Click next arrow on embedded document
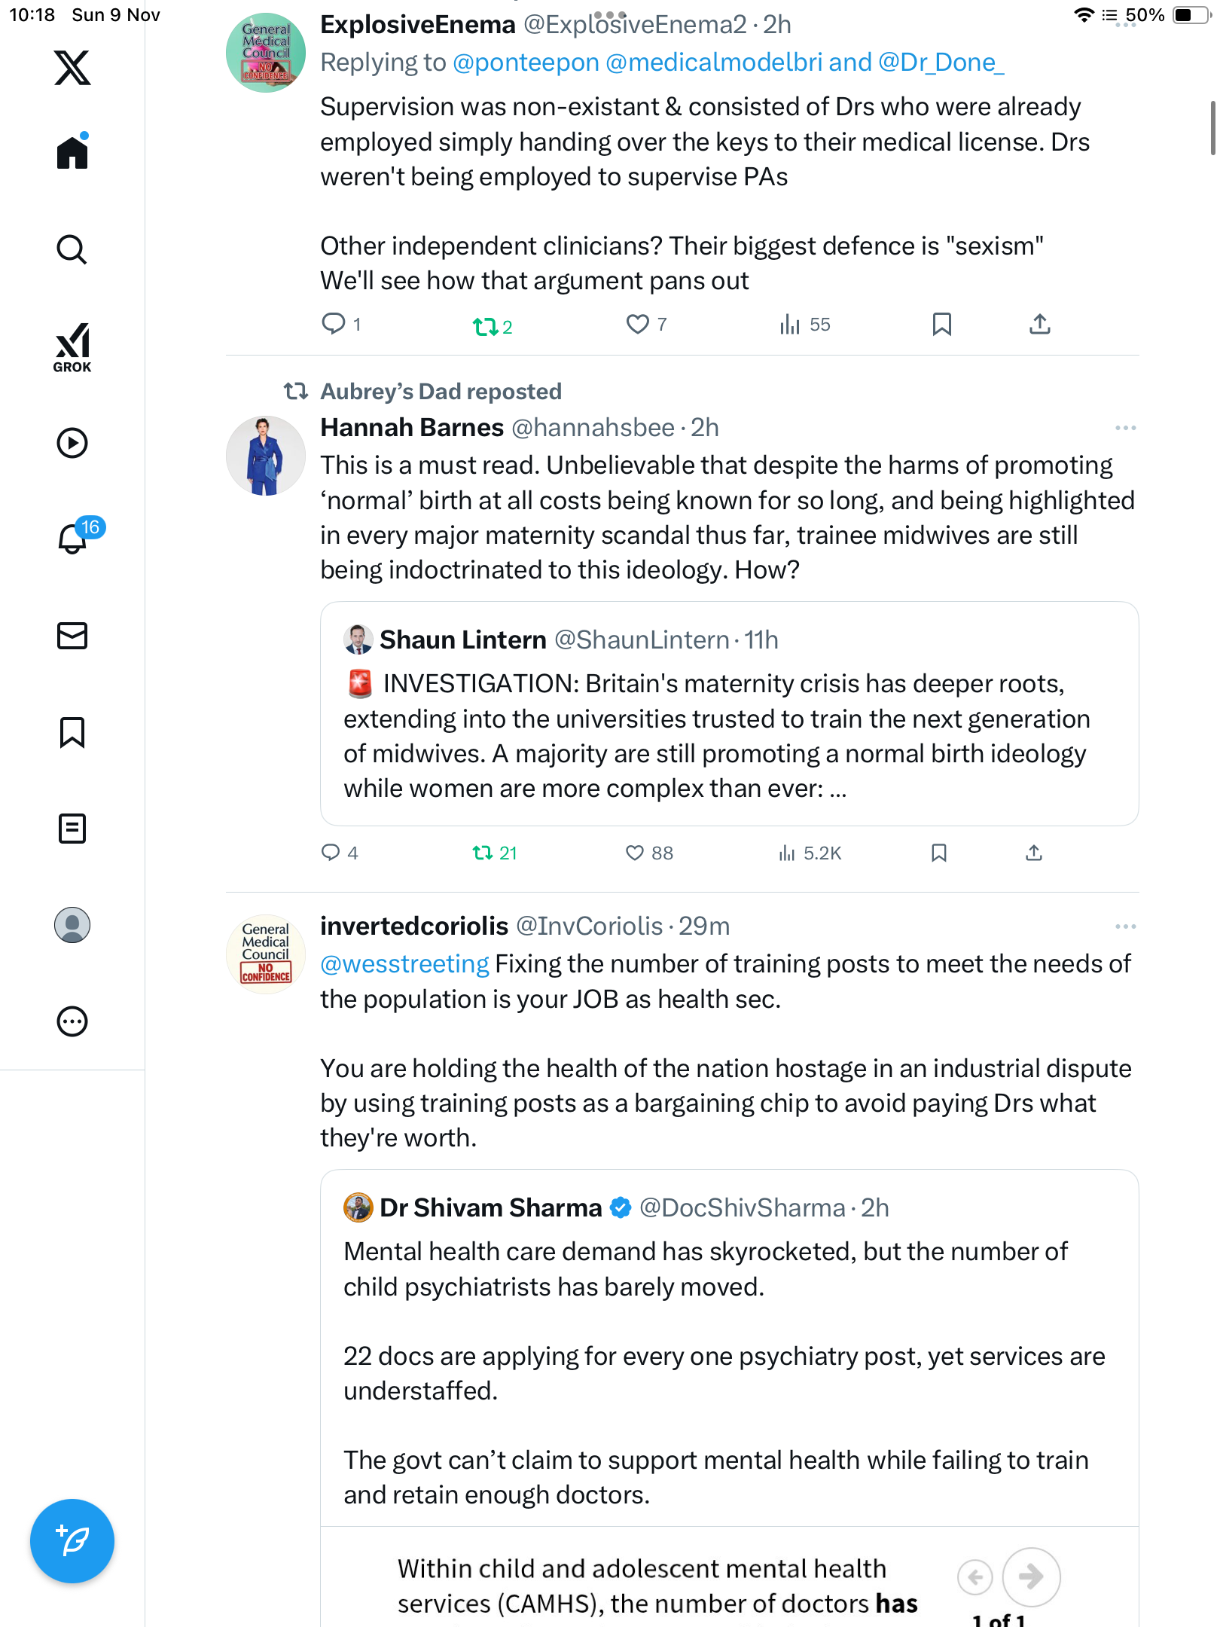The width and height of the screenshot is (1220, 1627). pyautogui.click(x=1031, y=1576)
